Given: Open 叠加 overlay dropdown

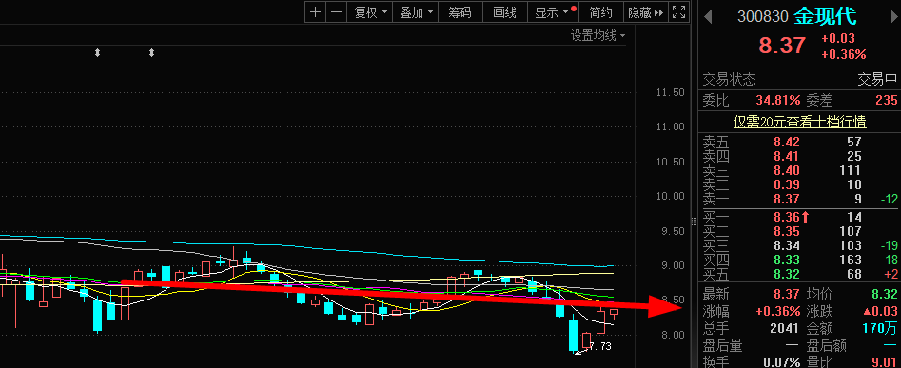Looking at the screenshot, I should pos(416,12).
